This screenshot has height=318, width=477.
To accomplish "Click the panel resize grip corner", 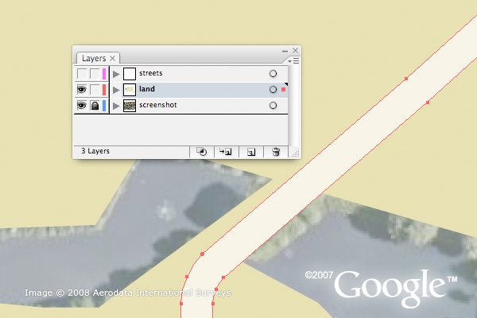I will pyautogui.click(x=296, y=153).
